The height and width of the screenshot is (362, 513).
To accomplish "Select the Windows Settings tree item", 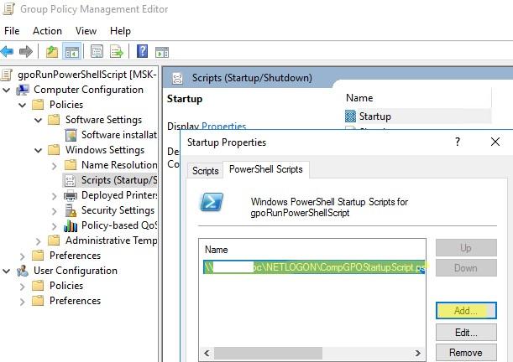I will 105,150.
